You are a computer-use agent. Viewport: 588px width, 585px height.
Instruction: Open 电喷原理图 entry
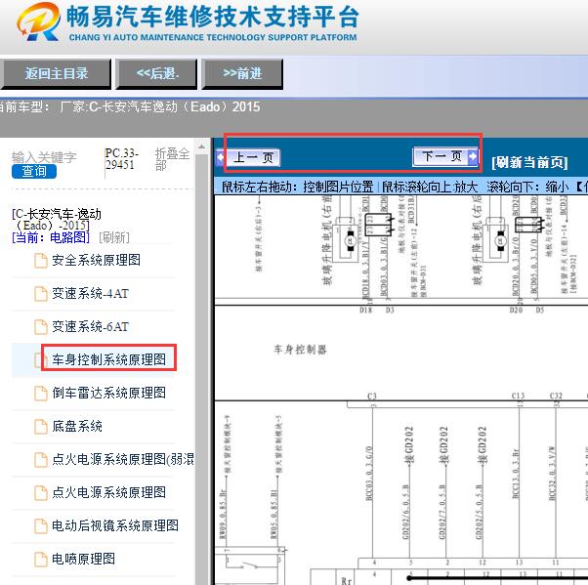[83, 559]
